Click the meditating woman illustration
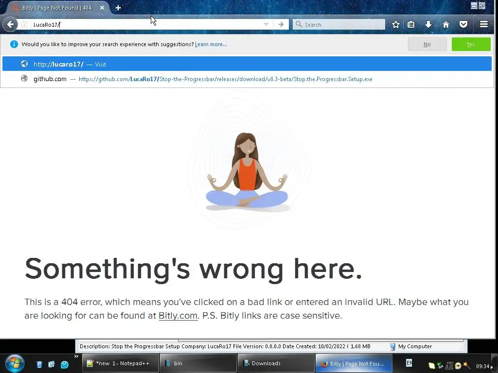Image resolution: width=498 pixels, height=373 pixels. [x=247, y=171]
